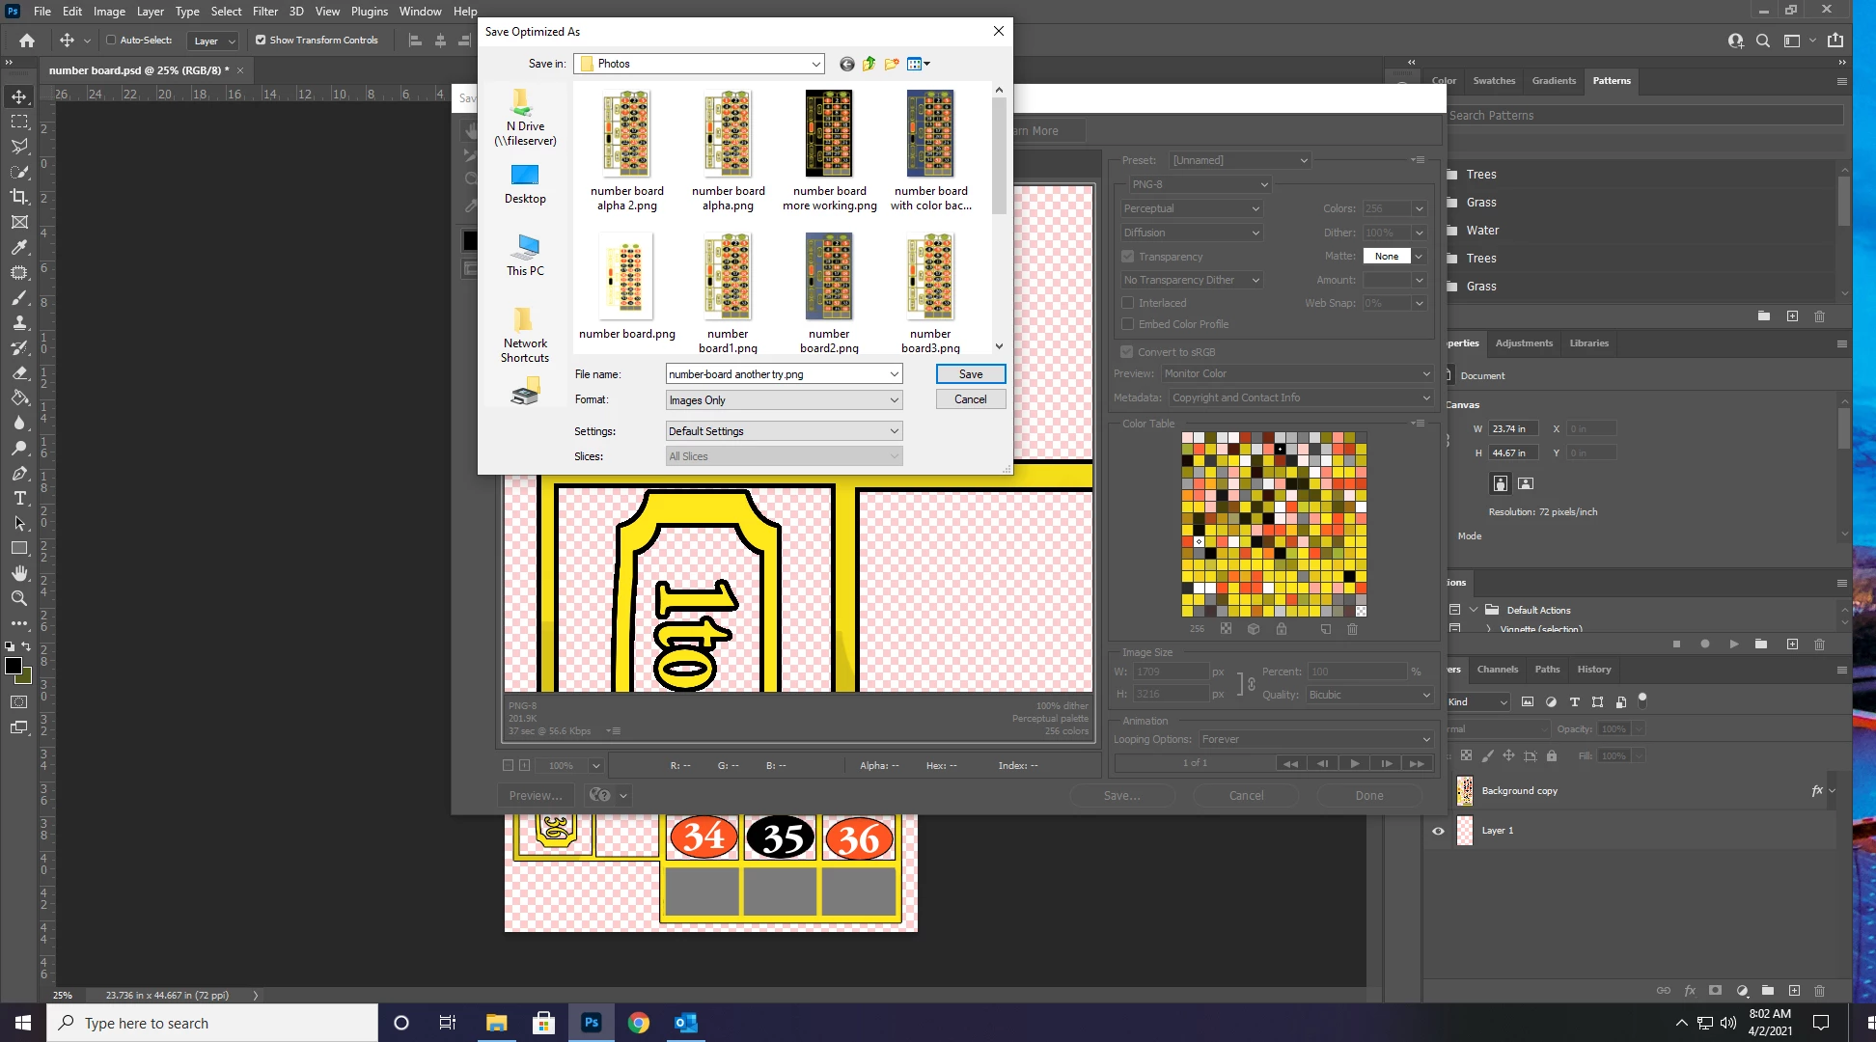The width and height of the screenshot is (1876, 1042).
Task: Select the Eraser tool
Action: click(19, 372)
